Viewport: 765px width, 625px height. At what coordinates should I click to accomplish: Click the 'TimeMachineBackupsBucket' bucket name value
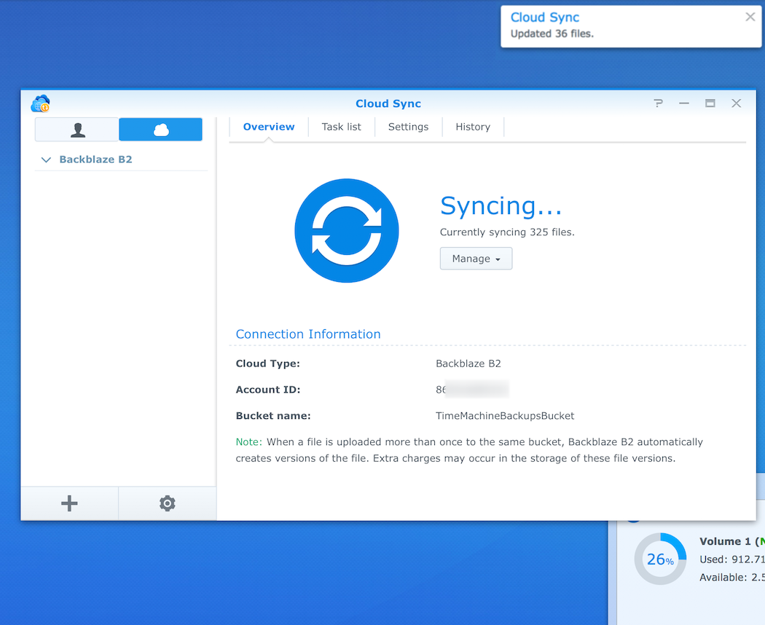point(505,416)
